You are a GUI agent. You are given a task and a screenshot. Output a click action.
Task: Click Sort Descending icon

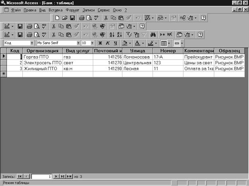coord(120,35)
